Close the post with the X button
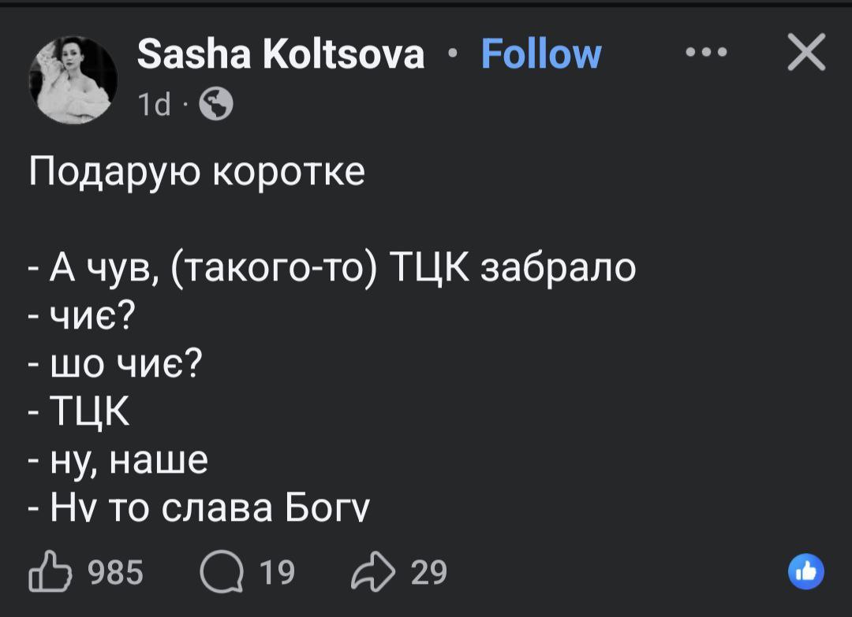The image size is (852, 617). tap(805, 54)
